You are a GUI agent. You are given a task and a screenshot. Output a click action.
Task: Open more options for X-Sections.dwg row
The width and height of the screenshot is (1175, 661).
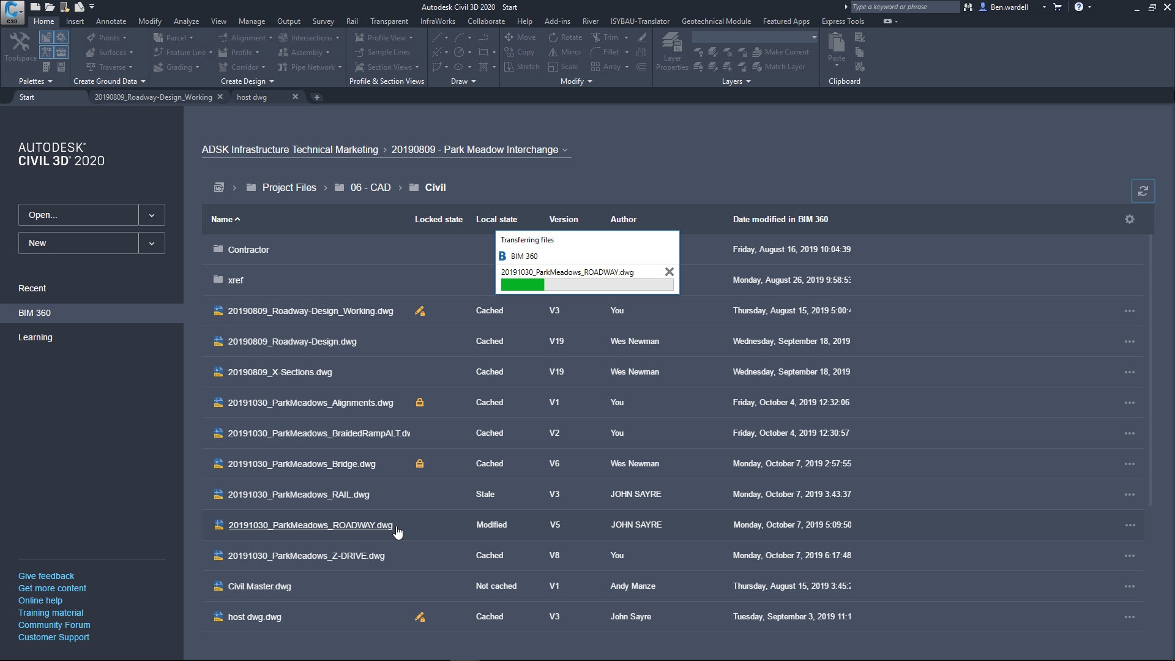coord(1130,372)
